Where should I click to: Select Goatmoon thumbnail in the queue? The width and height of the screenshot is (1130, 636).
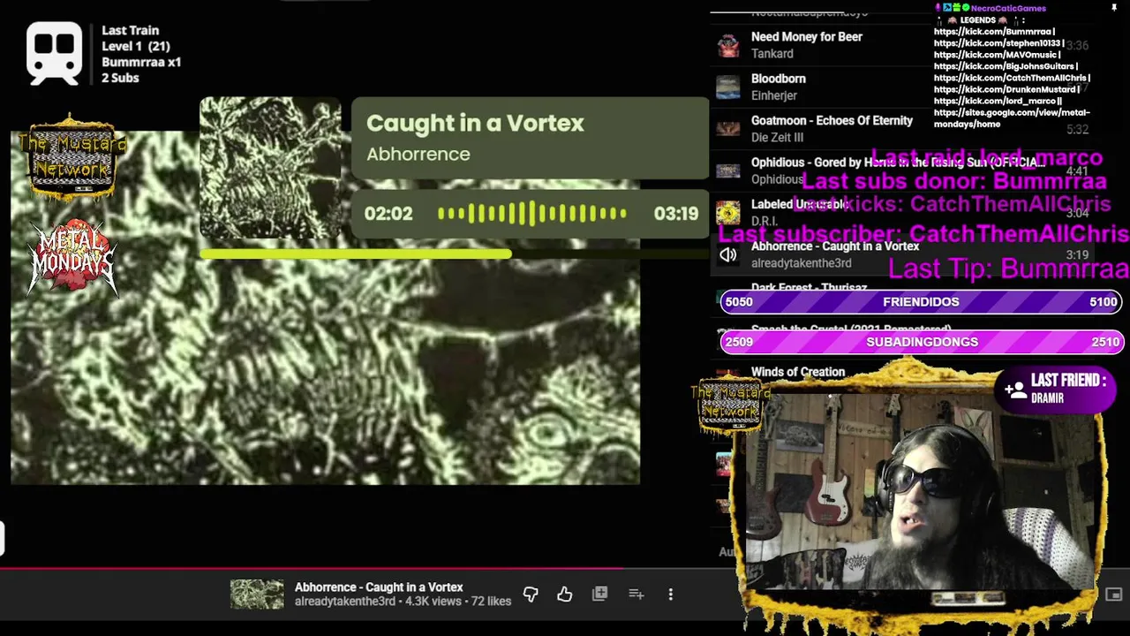tap(727, 129)
